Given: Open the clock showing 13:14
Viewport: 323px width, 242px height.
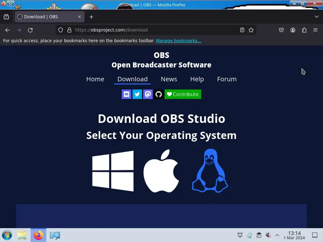Looking at the screenshot, I should pos(294,235).
